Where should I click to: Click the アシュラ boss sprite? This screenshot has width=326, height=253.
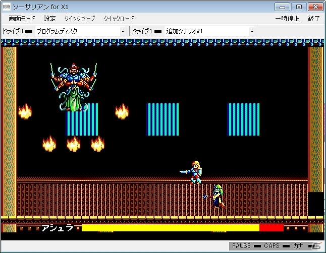pos(74,87)
